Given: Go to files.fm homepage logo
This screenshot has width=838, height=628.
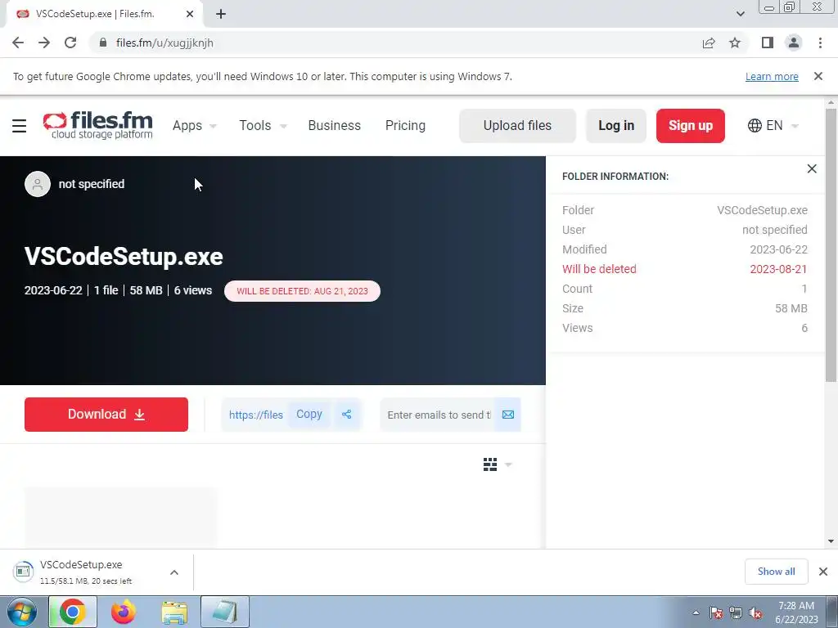Looking at the screenshot, I should [x=98, y=125].
